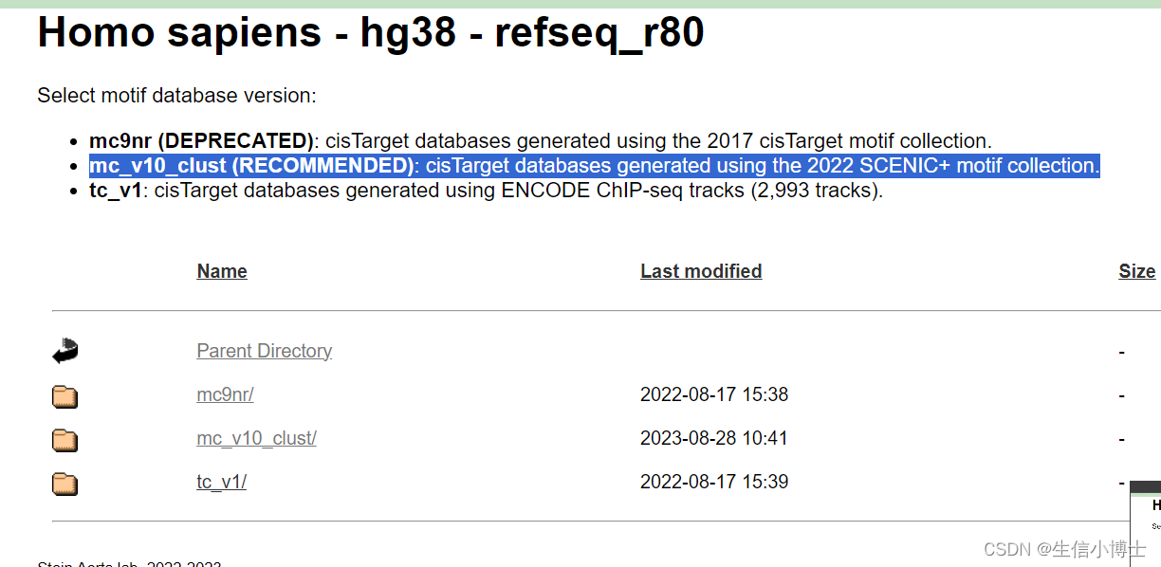1161x567 pixels.
Task: Sort listing by Last modified column
Action: click(x=701, y=271)
